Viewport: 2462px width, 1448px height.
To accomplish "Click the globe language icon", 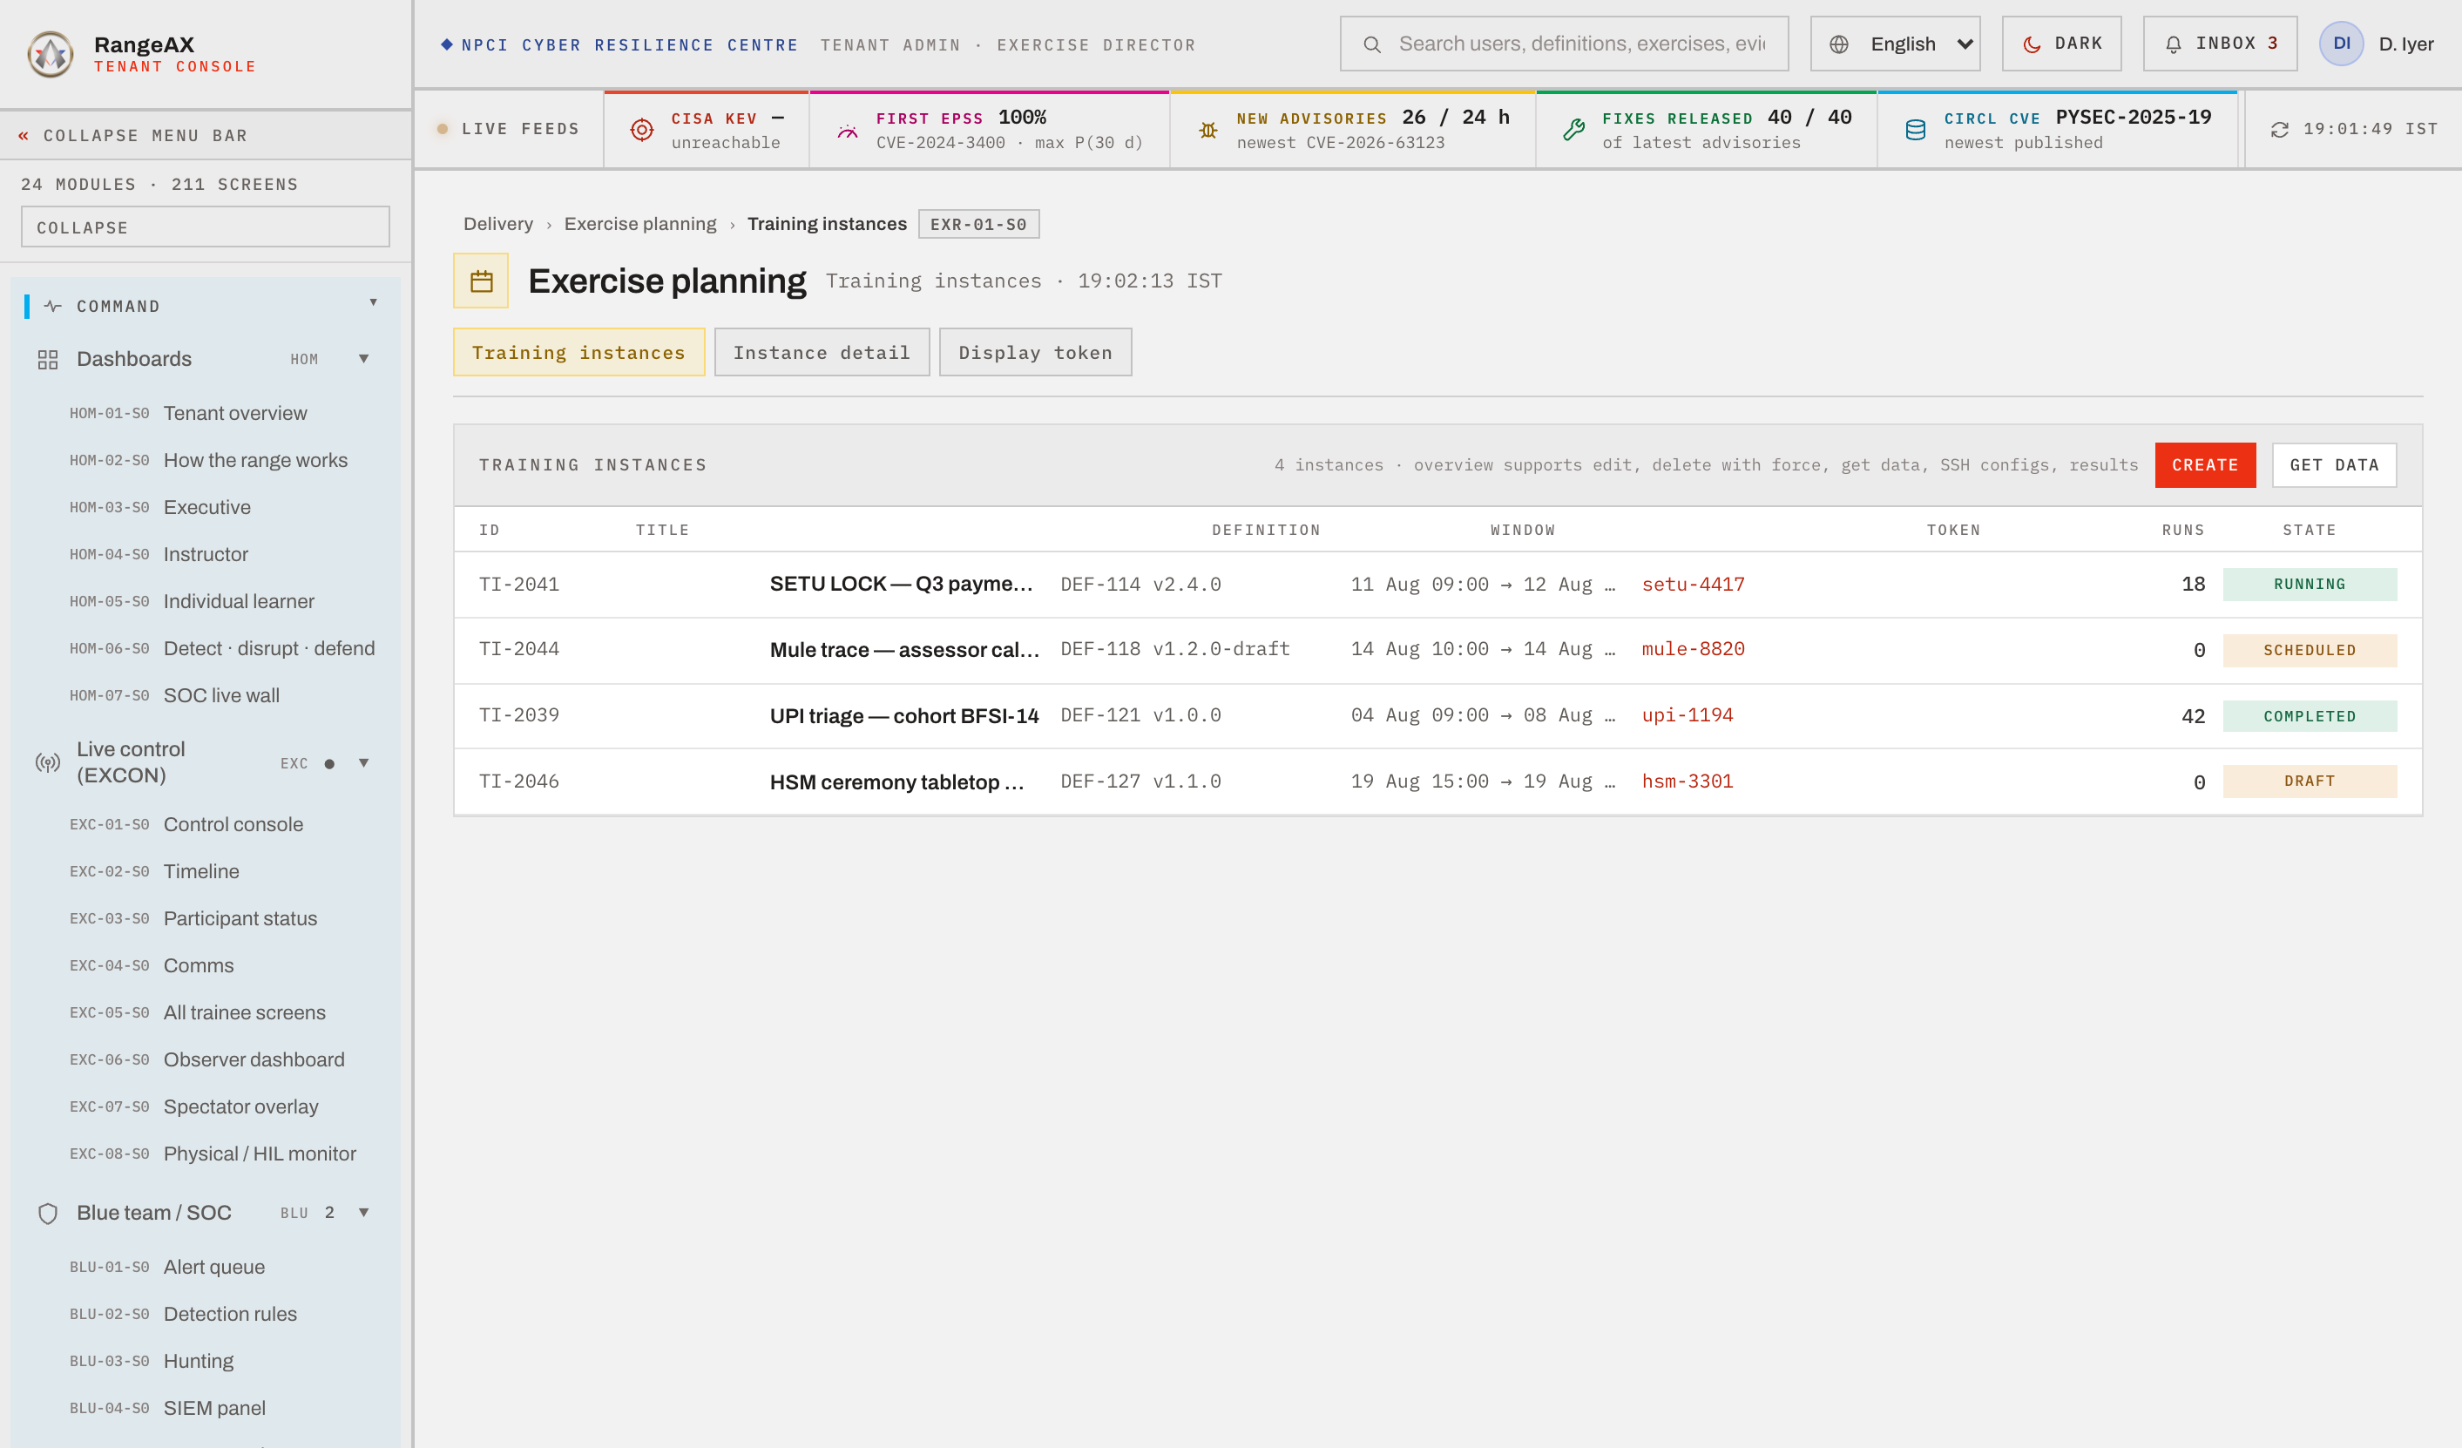I will (1839, 44).
